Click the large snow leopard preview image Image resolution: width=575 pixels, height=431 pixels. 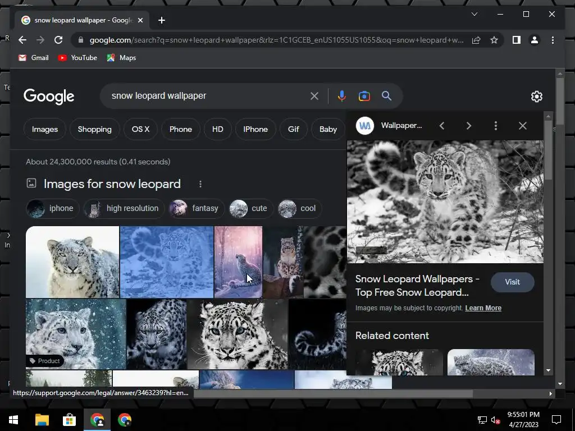[445, 201]
